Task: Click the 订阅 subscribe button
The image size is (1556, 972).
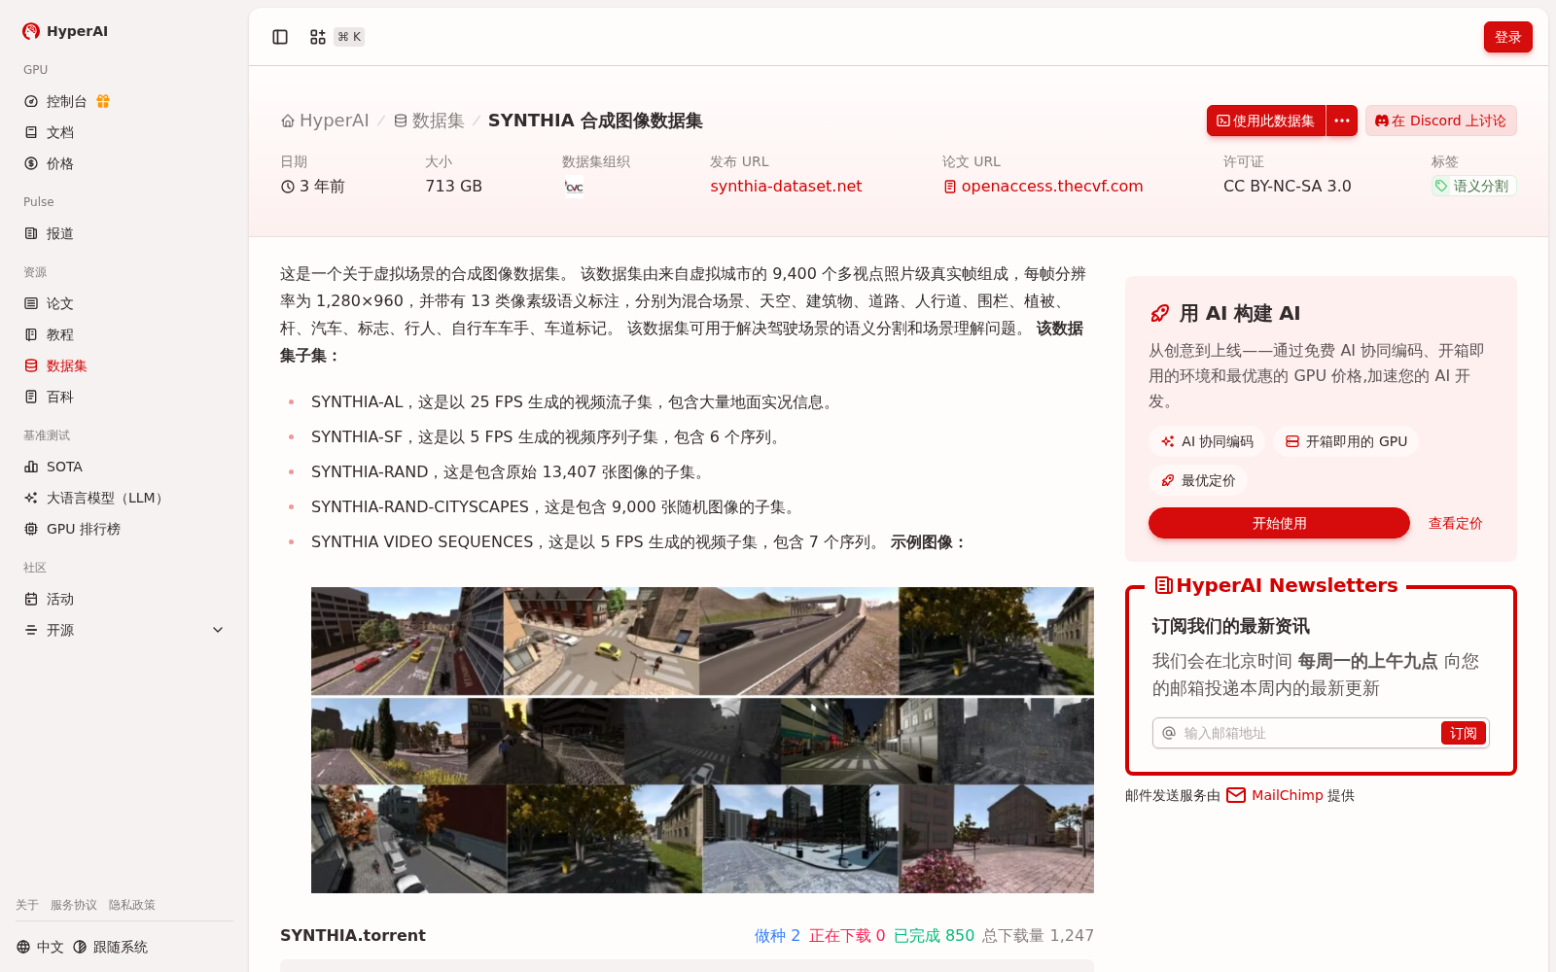Action: click(1464, 733)
